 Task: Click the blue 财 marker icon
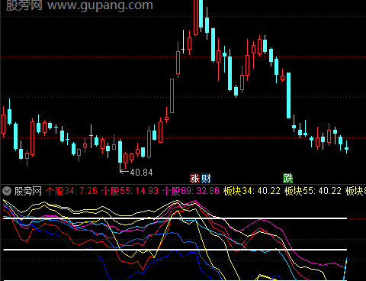206,178
